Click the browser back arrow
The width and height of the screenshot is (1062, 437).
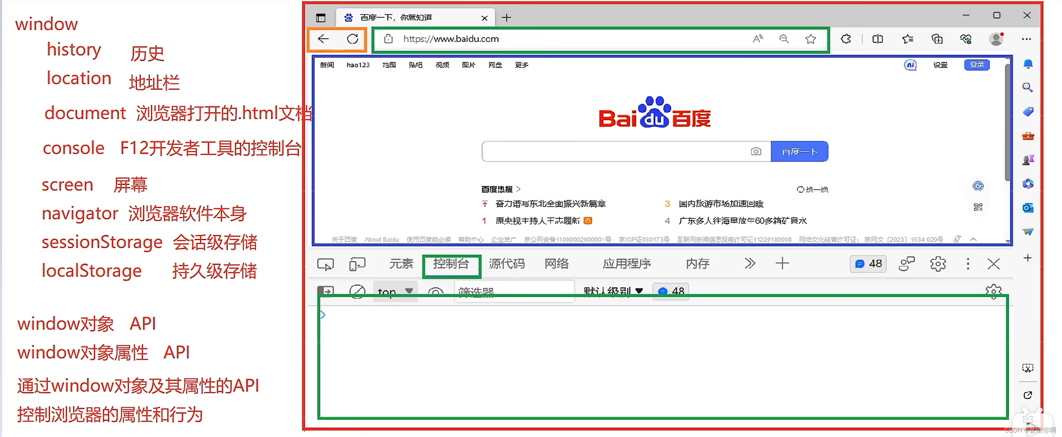coord(323,39)
